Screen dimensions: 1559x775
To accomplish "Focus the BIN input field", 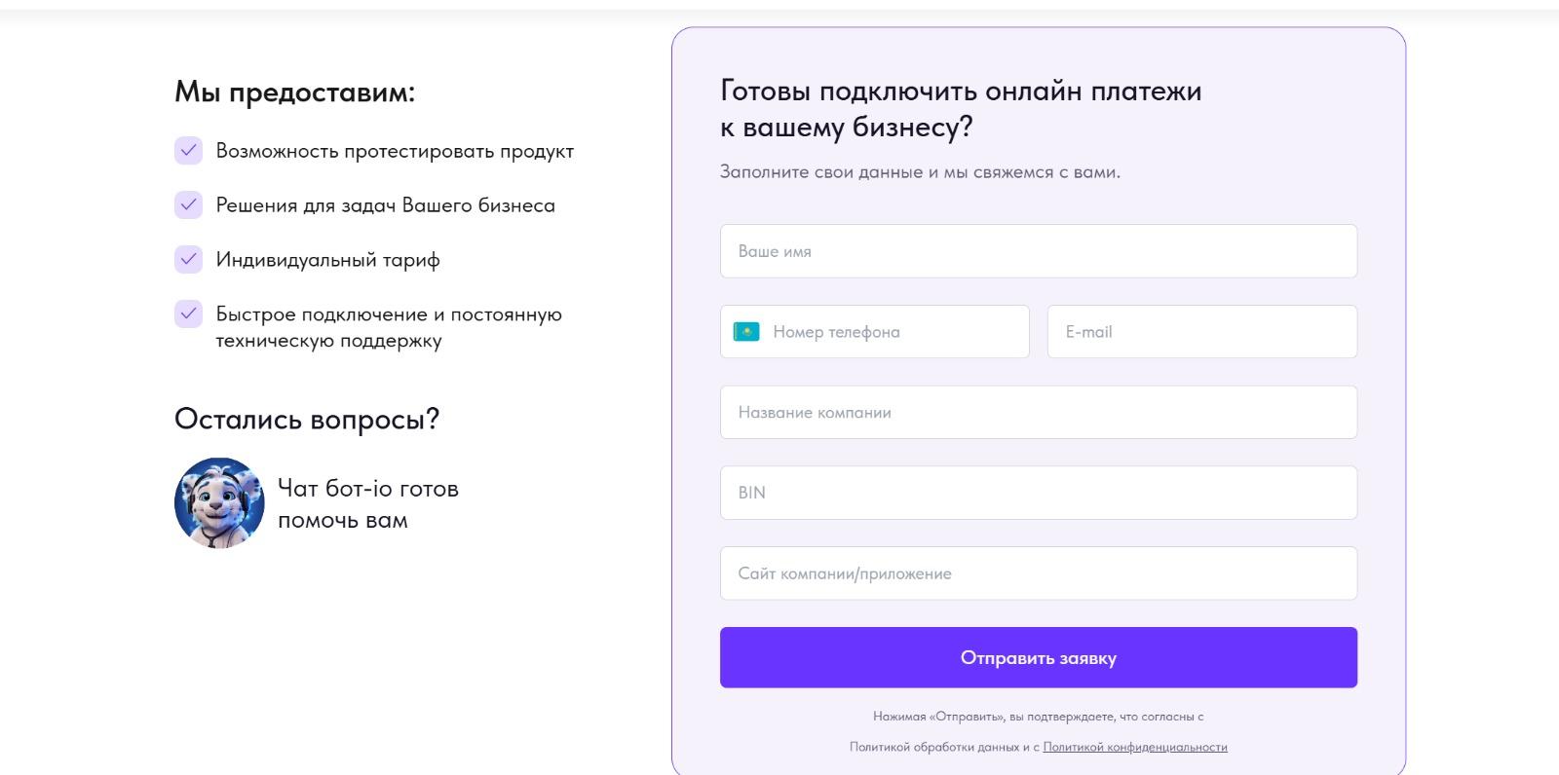I will [x=1039, y=493].
